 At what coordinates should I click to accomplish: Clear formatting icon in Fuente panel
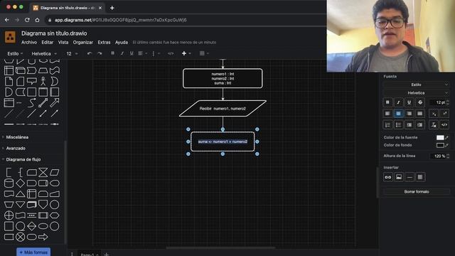pyautogui.click(x=434, y=125)
